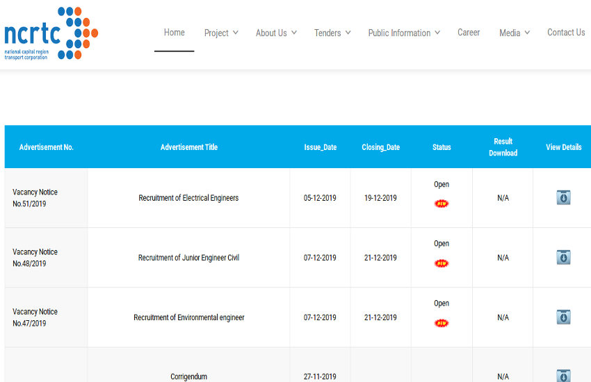Open details icon for Electrical Engineers recruitment

click(563, 198)
